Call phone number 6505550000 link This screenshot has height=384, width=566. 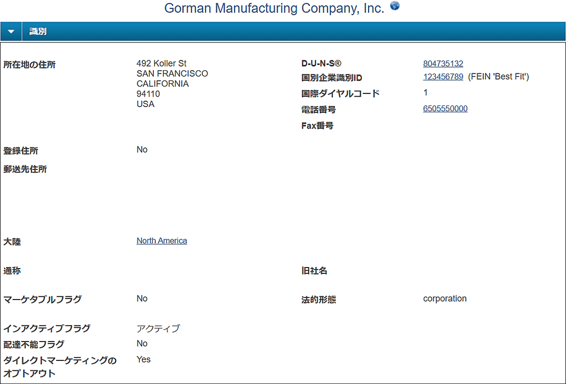pos(445,109)
